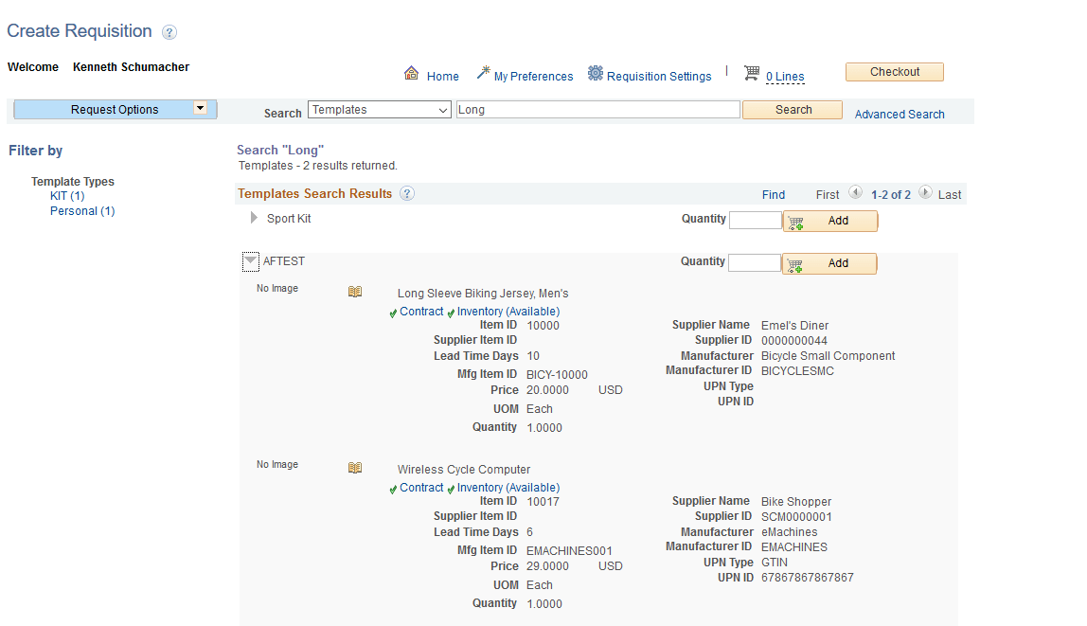Screen dimensions: 1087x626
Task: Go to next results page arrow
Action: [925, 192]
